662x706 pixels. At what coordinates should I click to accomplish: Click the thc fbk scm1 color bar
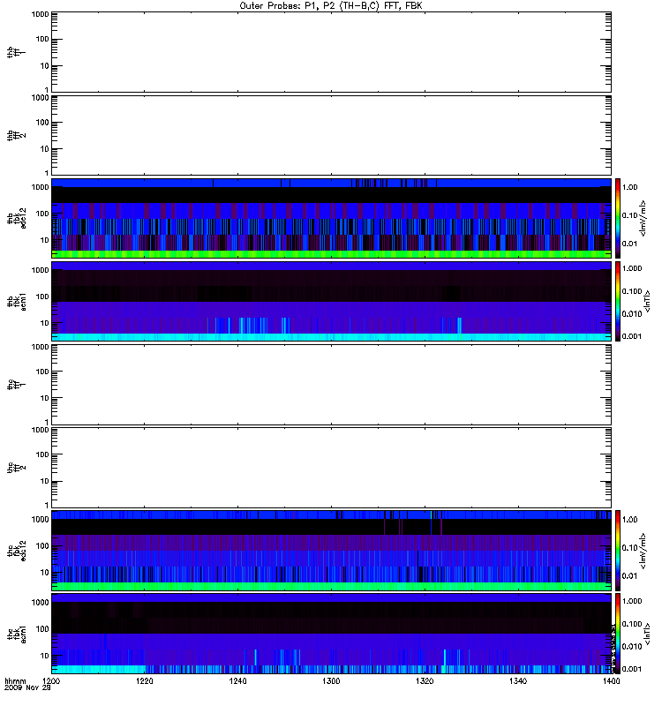click(618, 634)
